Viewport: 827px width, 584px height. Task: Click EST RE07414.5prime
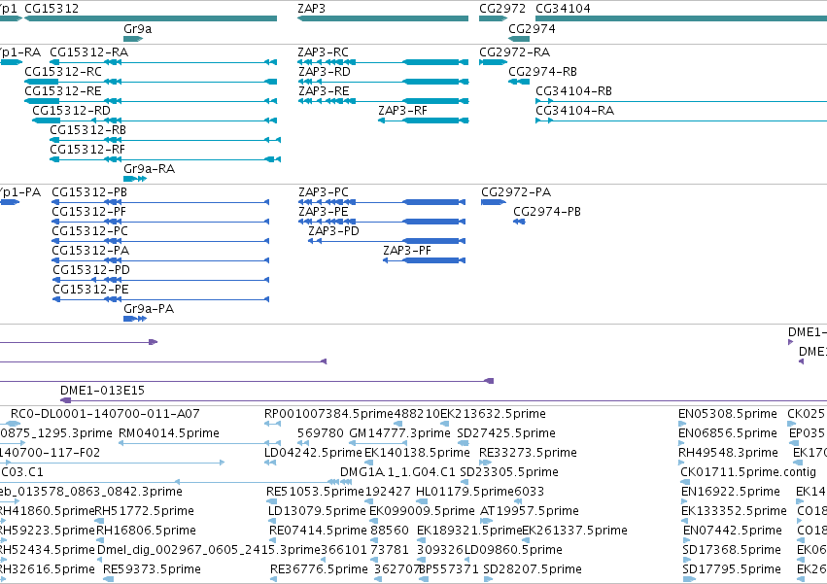pos(318,531)
